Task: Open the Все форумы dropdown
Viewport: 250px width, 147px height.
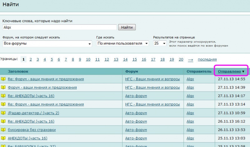Action: tap(47, 44)
